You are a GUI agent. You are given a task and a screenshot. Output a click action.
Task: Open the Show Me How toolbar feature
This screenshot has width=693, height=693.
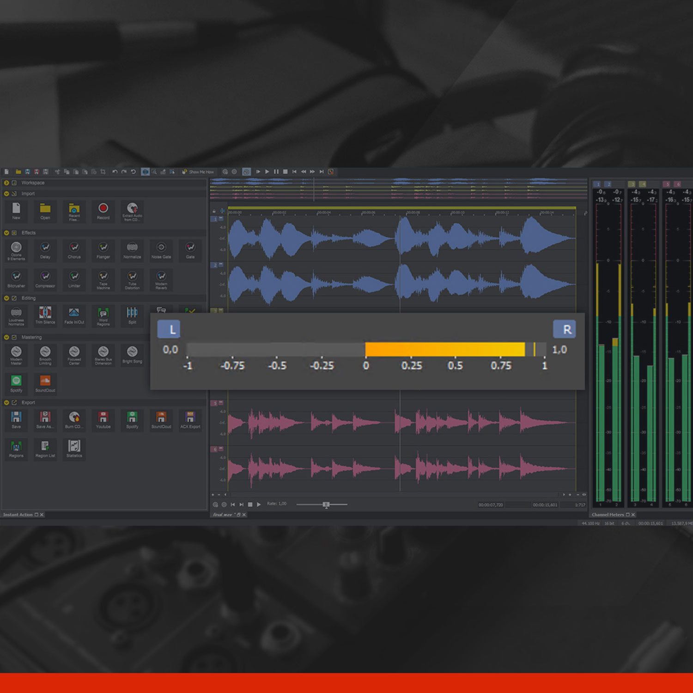pos(197,171)
